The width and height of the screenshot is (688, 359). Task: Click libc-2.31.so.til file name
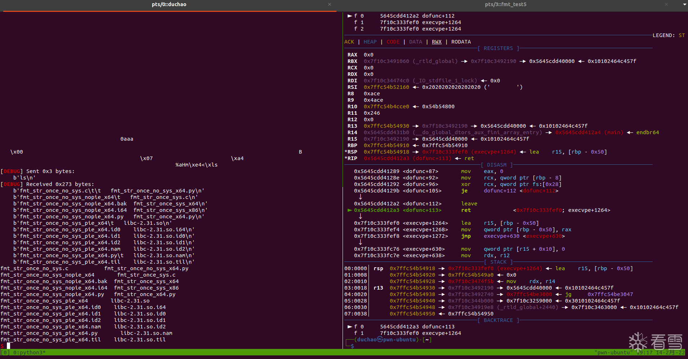[140, 340]
